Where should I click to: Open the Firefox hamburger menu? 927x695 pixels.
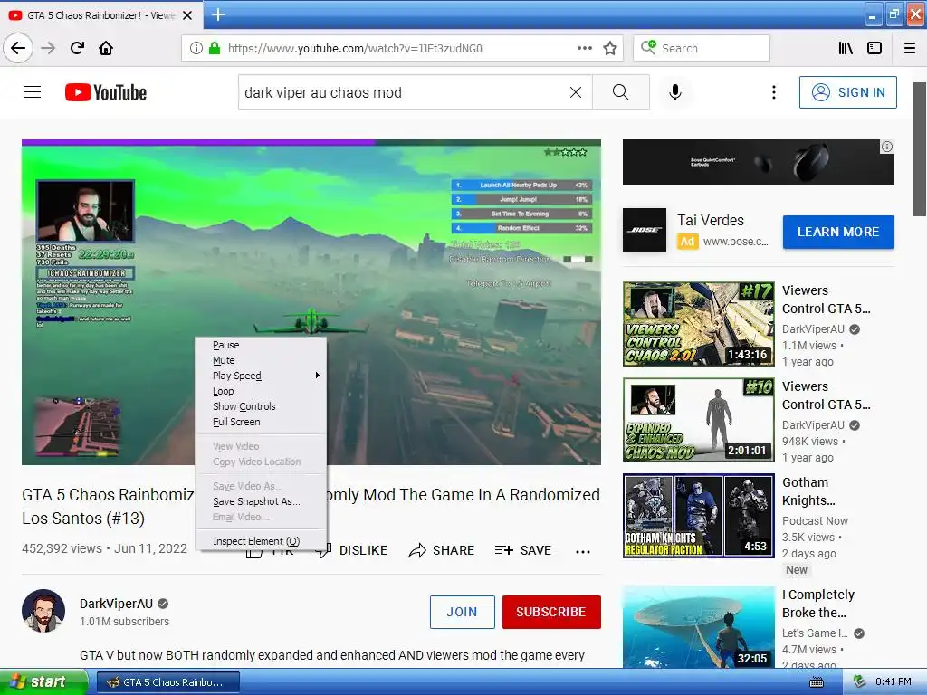coord(910,48)
